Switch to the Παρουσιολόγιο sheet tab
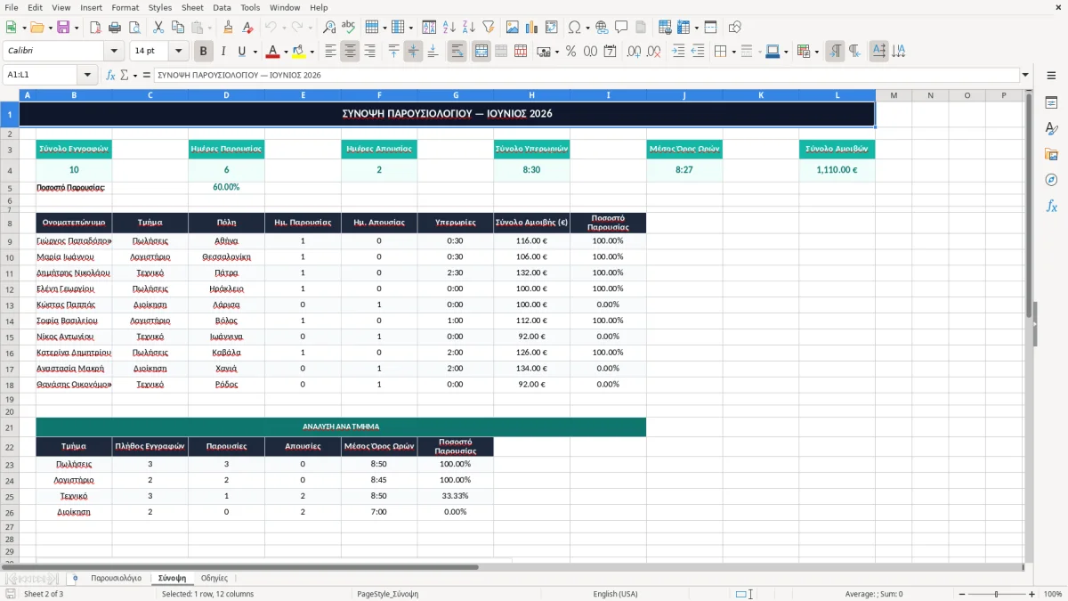Image resolution: width=1068 pixels, height=601 pixels. pos(116,579)
